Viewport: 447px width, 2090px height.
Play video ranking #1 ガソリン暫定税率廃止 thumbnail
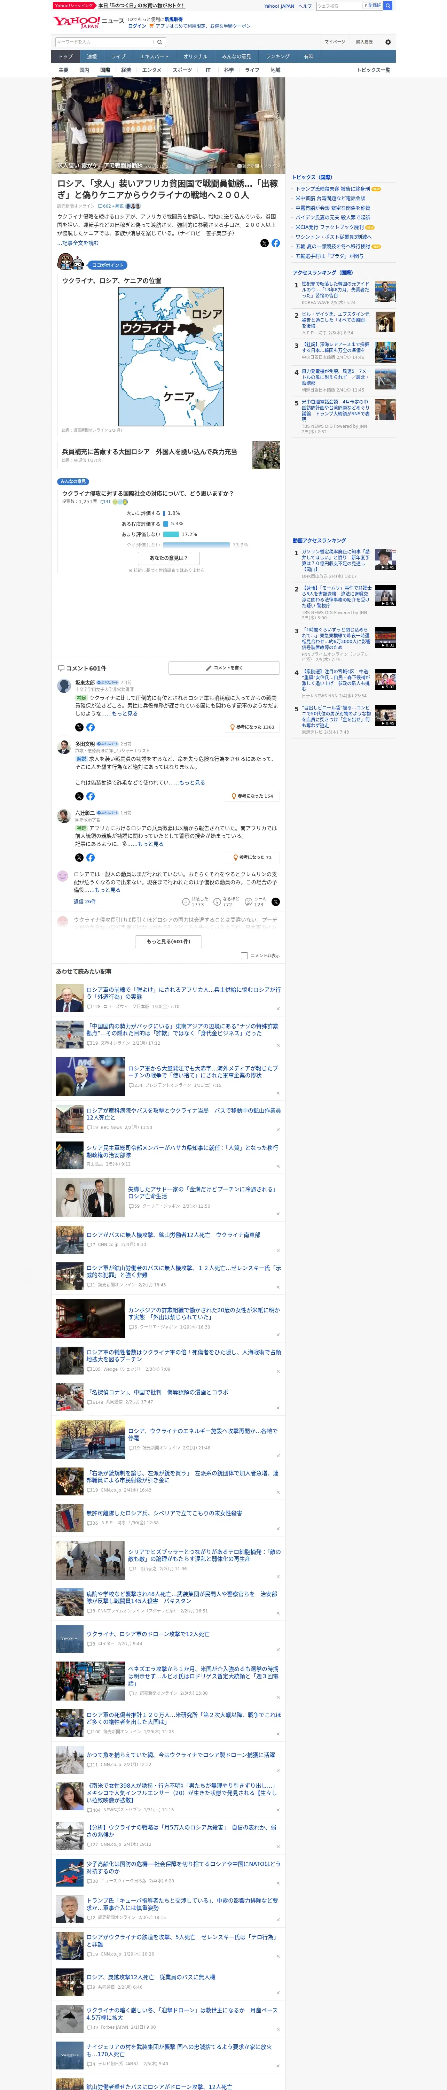tap(385, 560)
